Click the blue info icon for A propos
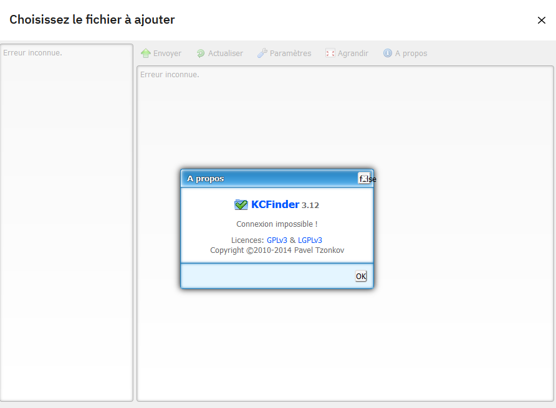 point(388,54)
